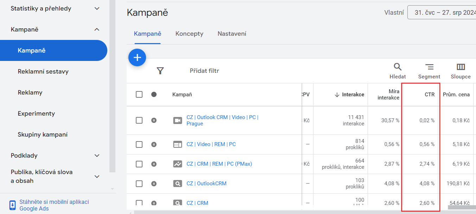Open the date range dropdown 31. čvc – 27. srp 2024
Image resolution: width=476 pixels, height=214 pixels.
(442, 12)
